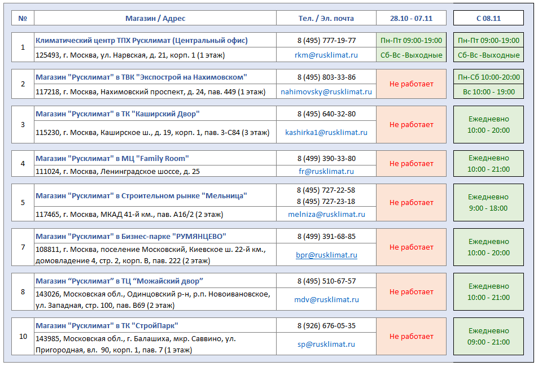Click the melniza@rusklimat.ru email link

[326, 215]
